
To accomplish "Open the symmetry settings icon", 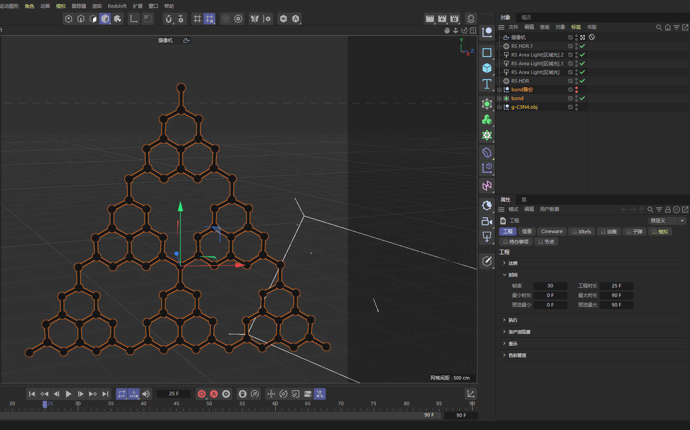I will pyautogui.click(x=267, y=19).
